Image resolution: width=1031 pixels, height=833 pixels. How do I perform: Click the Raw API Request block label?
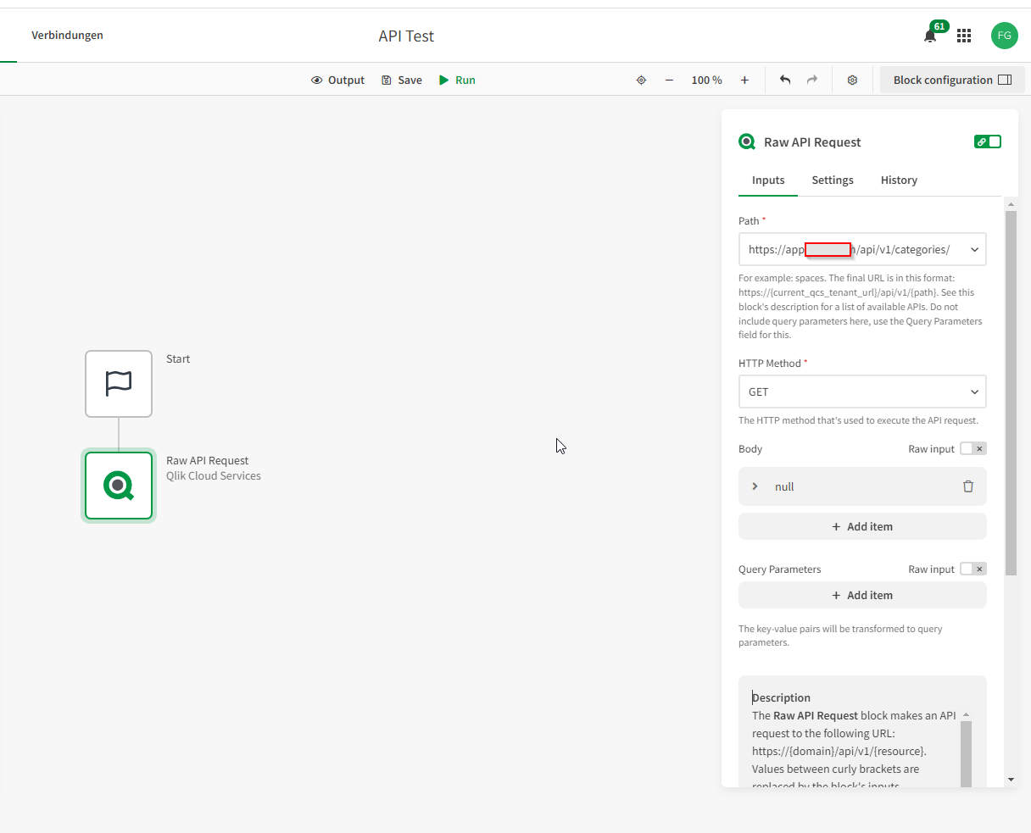point(207,460)
